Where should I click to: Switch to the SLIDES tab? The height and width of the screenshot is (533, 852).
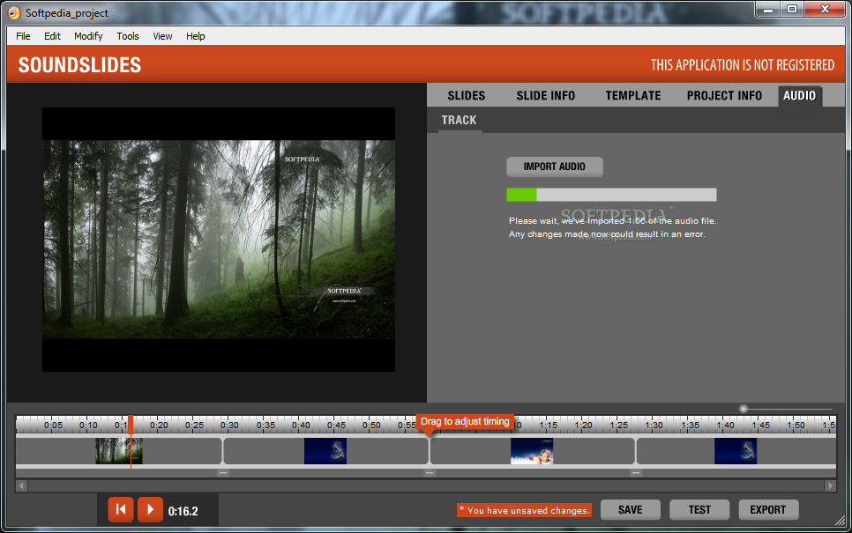[x=467, y=95]
